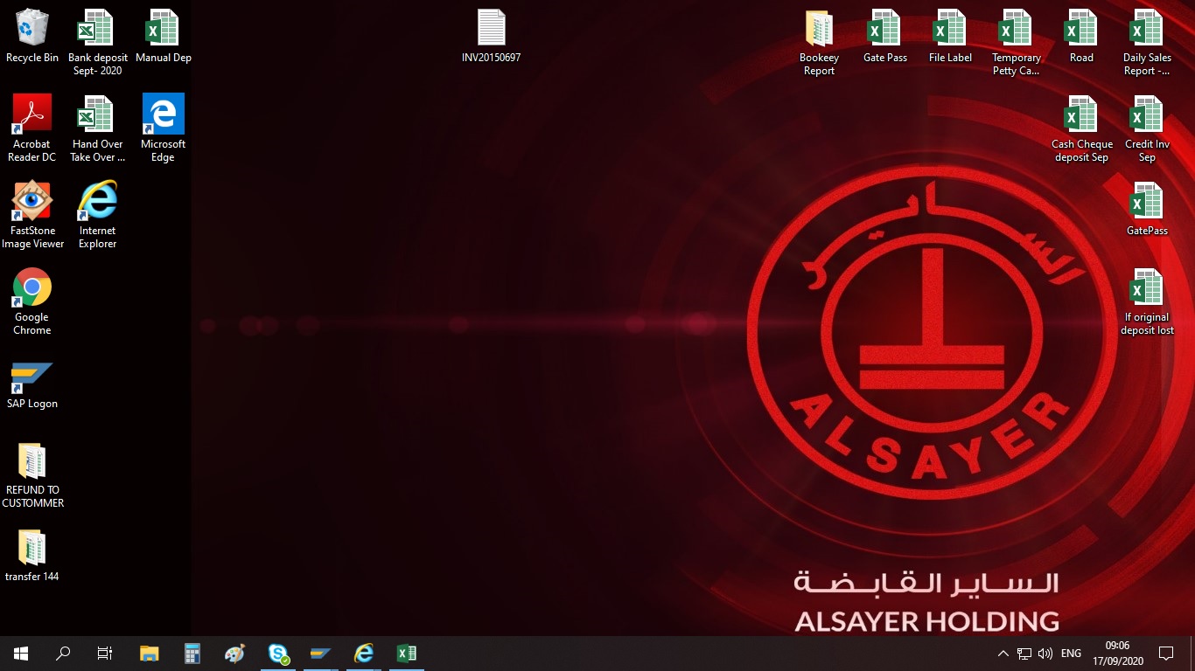Open the volume speaker control
The width and height of the screenshot is (1195, 671).
click(x=1045, y=654)
